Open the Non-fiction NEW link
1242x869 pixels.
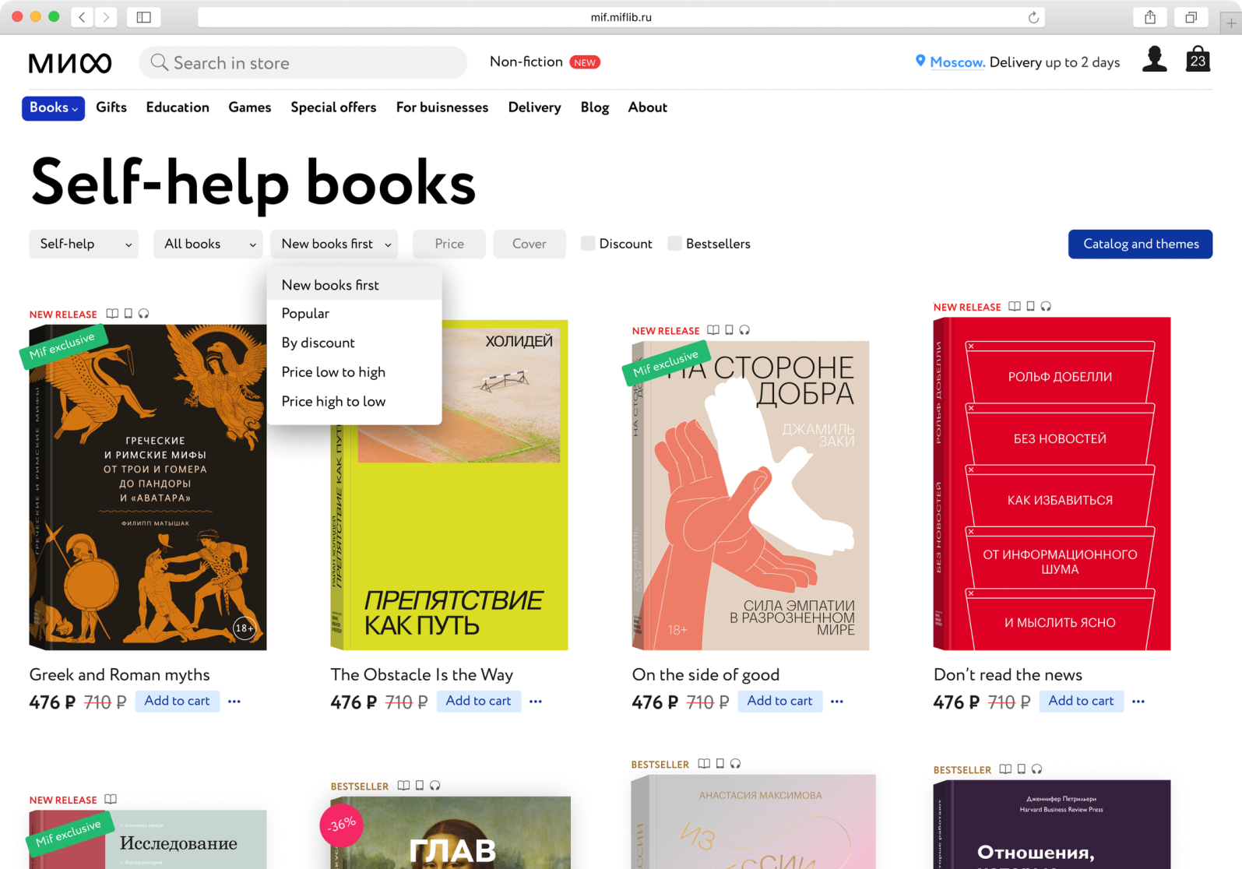[544, 62]
